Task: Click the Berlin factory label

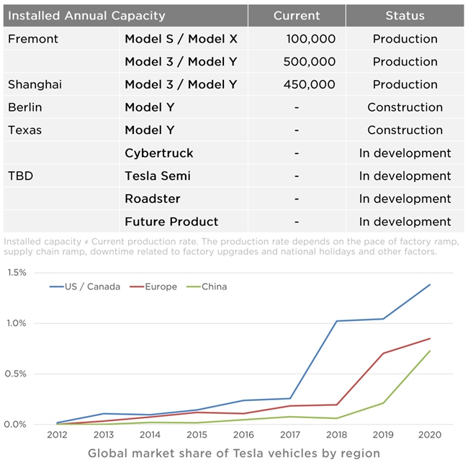Action: [25, 107]
